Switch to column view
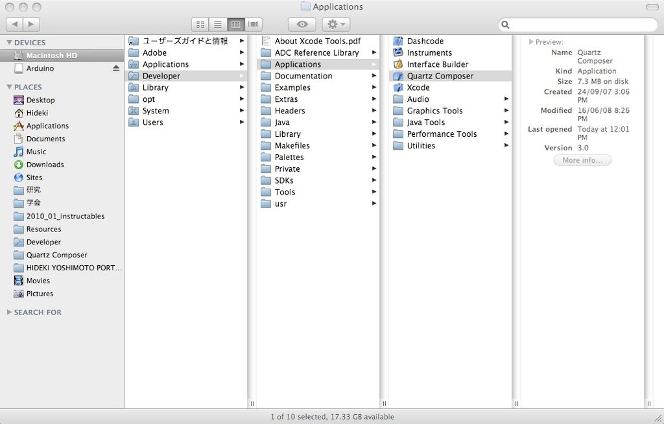664x424 pixels. (x=235, y=25)
